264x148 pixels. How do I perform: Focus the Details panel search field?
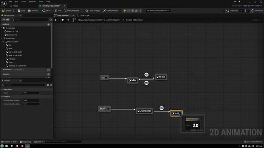point(24,85)
